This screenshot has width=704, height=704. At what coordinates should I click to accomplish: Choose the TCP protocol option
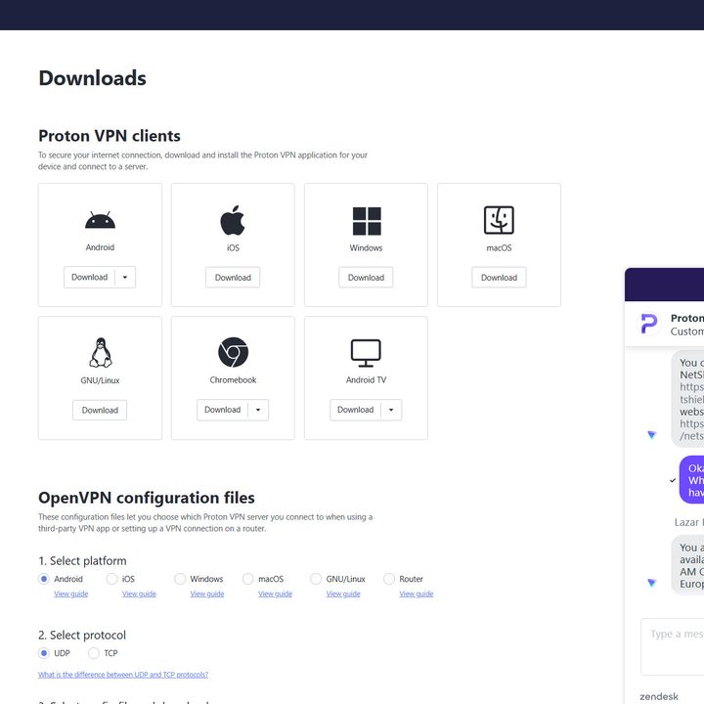94,653
